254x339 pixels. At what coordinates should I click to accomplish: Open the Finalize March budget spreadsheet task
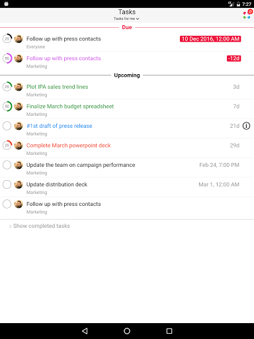[x=70, y=107]
